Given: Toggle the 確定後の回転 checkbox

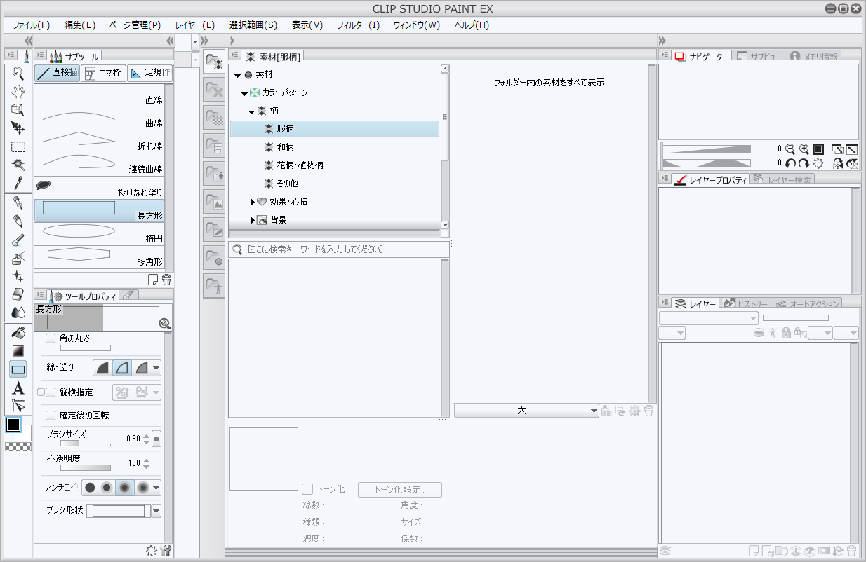Looking at the screenshot, I should (51, 416).
